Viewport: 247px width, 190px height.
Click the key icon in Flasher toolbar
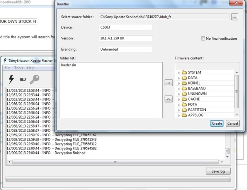point(34,79)
